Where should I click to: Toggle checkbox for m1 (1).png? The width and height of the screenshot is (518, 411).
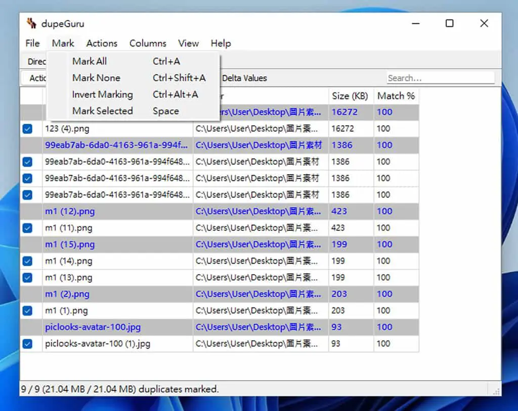(27, 311)
